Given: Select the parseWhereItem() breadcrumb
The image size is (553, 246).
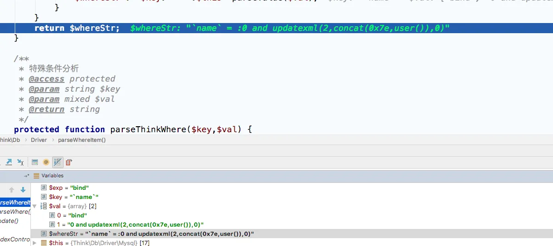Looking at the screenshot, I should coord(82,140).
